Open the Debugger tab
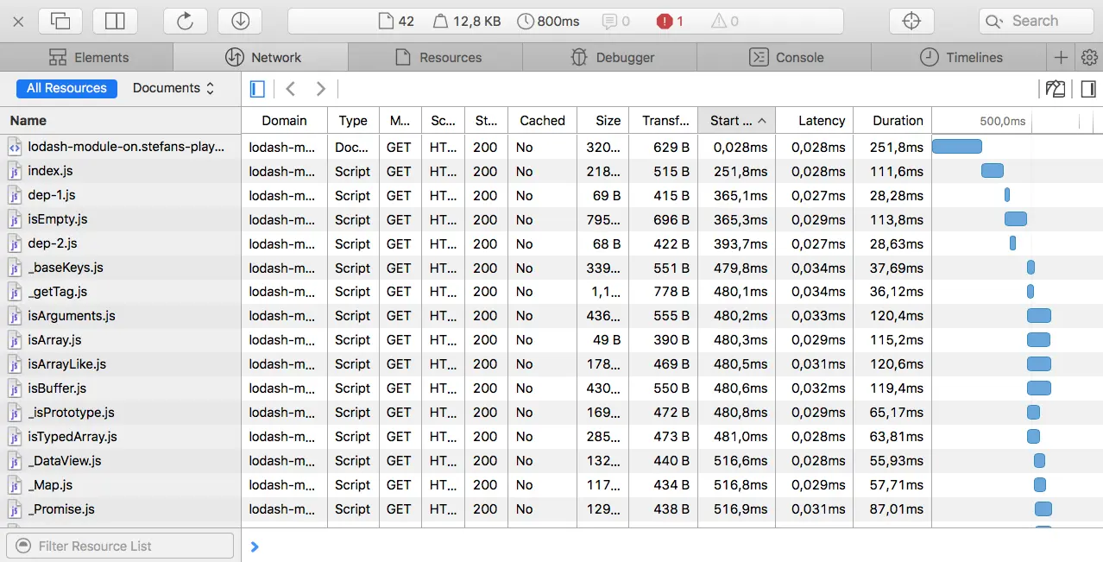 point(611,57)
